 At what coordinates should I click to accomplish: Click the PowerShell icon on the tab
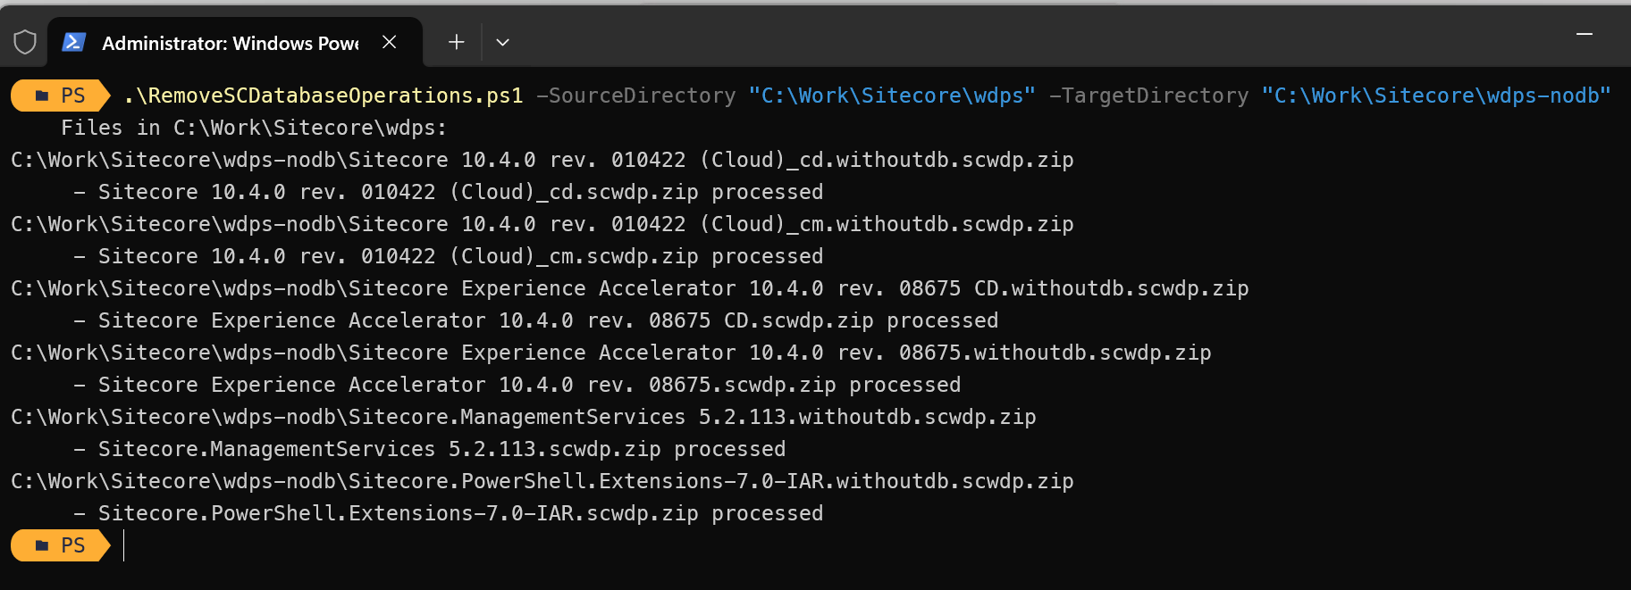73,42
